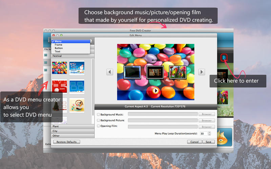Image resolution: width=271 pixels, height=169 pixels.
Task: Select red Christmas menu template
Action: click(60, 86)
